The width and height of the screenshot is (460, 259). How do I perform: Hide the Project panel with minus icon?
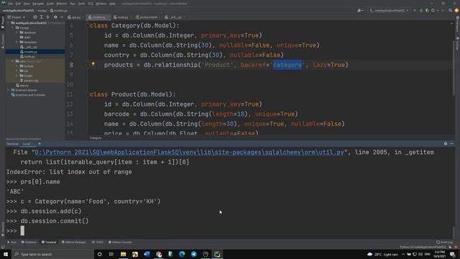pyautogui.click(x=62, y=17)
